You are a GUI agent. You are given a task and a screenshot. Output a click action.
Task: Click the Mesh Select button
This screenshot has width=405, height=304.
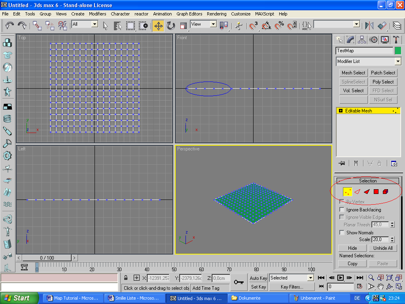pos(353,73)
